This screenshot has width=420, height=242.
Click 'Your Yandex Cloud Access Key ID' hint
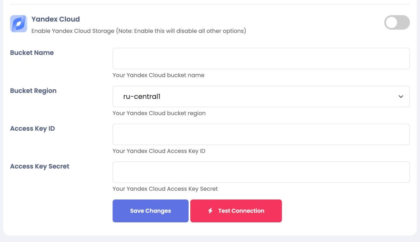159,151
